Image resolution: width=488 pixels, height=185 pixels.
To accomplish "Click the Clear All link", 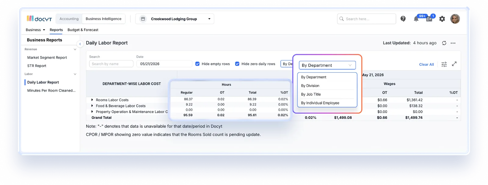I will pos(426,64).
